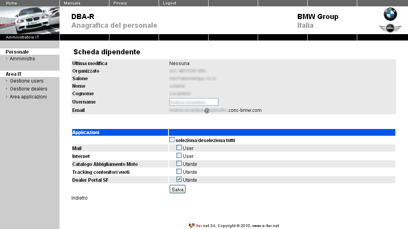Click the www.e-iter.net footer link
The width and height of the screenshot is (408, 229).
pyautogui.click(x=265, y=225)
